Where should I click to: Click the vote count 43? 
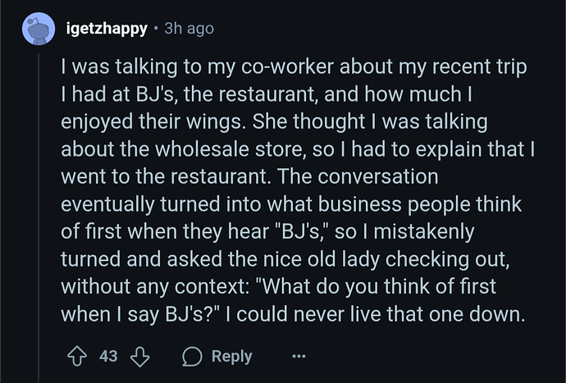click(108, 356)
